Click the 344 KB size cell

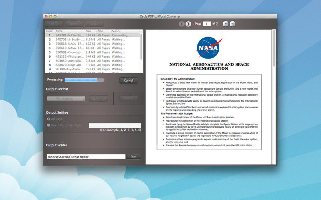tap(91, 56)
